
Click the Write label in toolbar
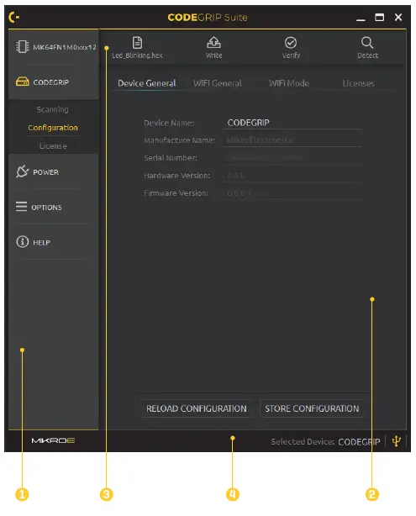point(214,55)
